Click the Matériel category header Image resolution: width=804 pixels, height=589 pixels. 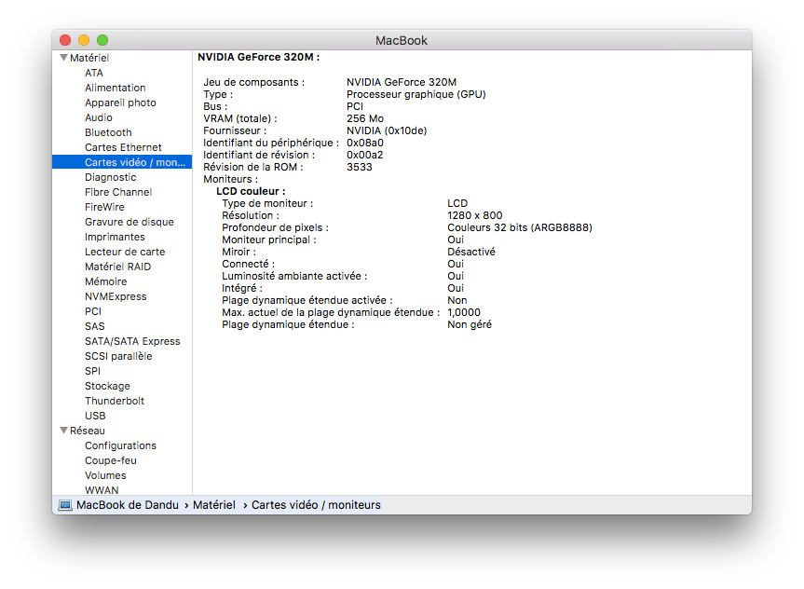click(89, 58)
